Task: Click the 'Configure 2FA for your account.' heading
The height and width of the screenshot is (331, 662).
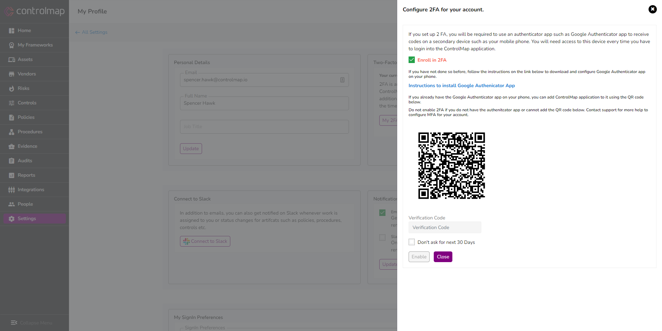Action: 443,10
